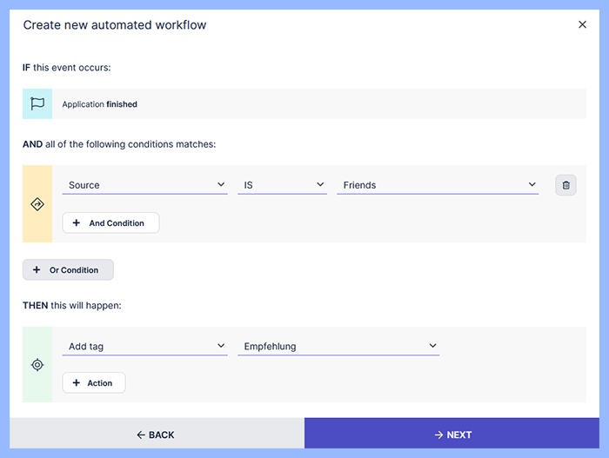Click the arrow icon on NEXT button
Image resolution: width=609 pixels, height=458 pixels.
point(439,435)
